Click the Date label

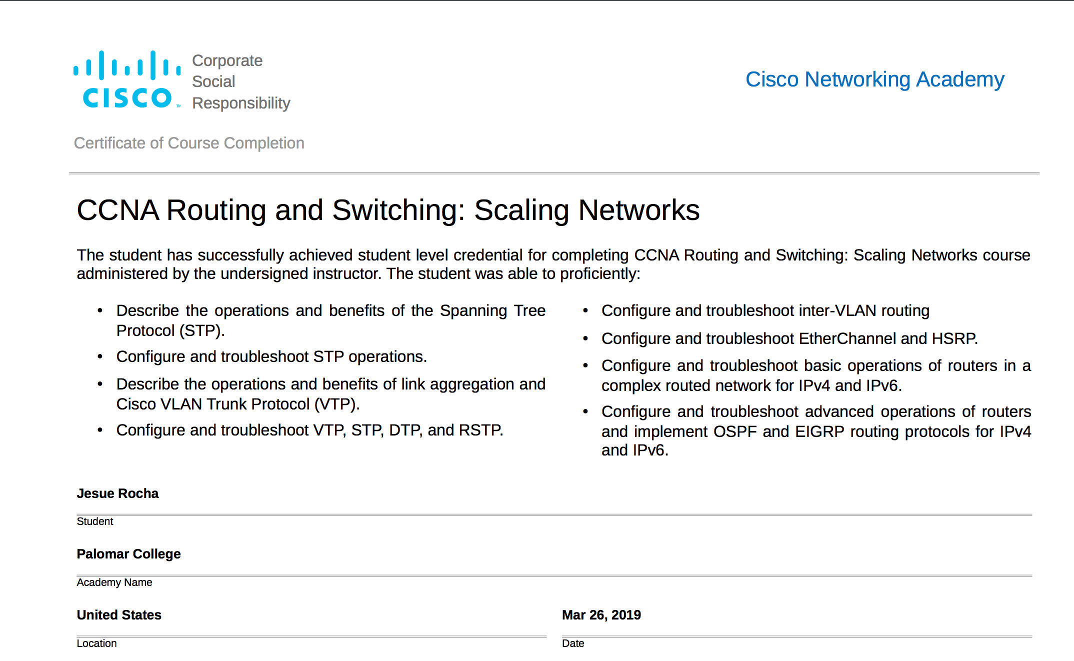573,643
